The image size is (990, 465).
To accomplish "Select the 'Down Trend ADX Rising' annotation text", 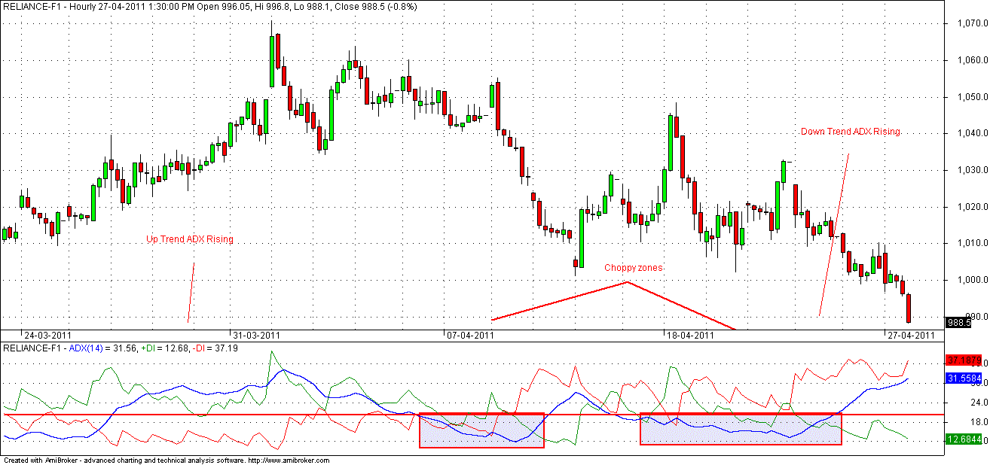I will tap(850, 132).
